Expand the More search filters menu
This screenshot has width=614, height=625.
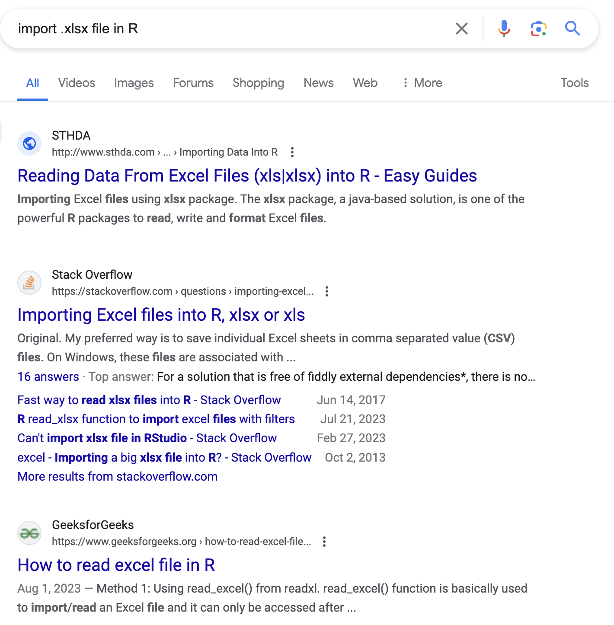[x=422, y=83]
